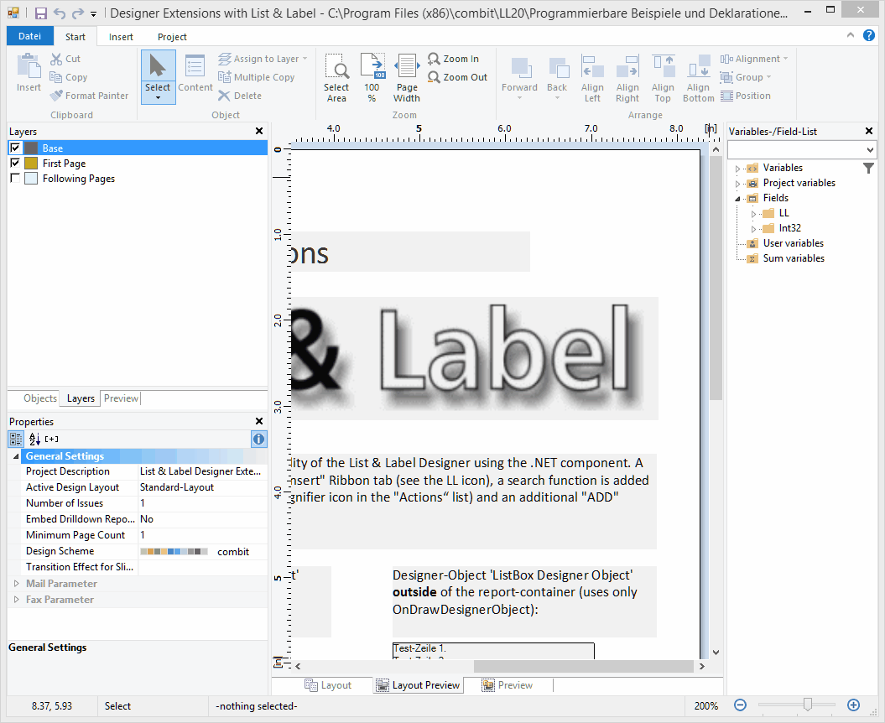Open the quick access toolbar customize arrow
Viewport: 885px width, 723px height.
pyautogui.click(x=93, y=13)
